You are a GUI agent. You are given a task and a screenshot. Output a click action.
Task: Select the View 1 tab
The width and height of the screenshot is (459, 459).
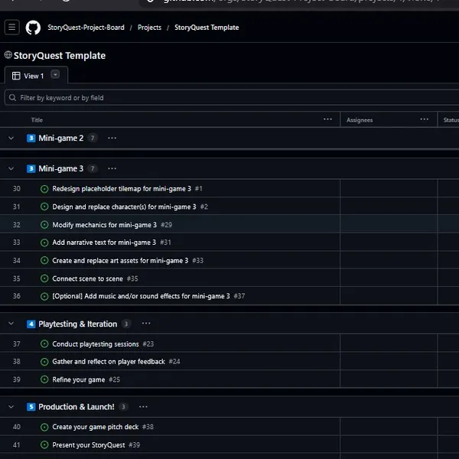coord(28,76)
